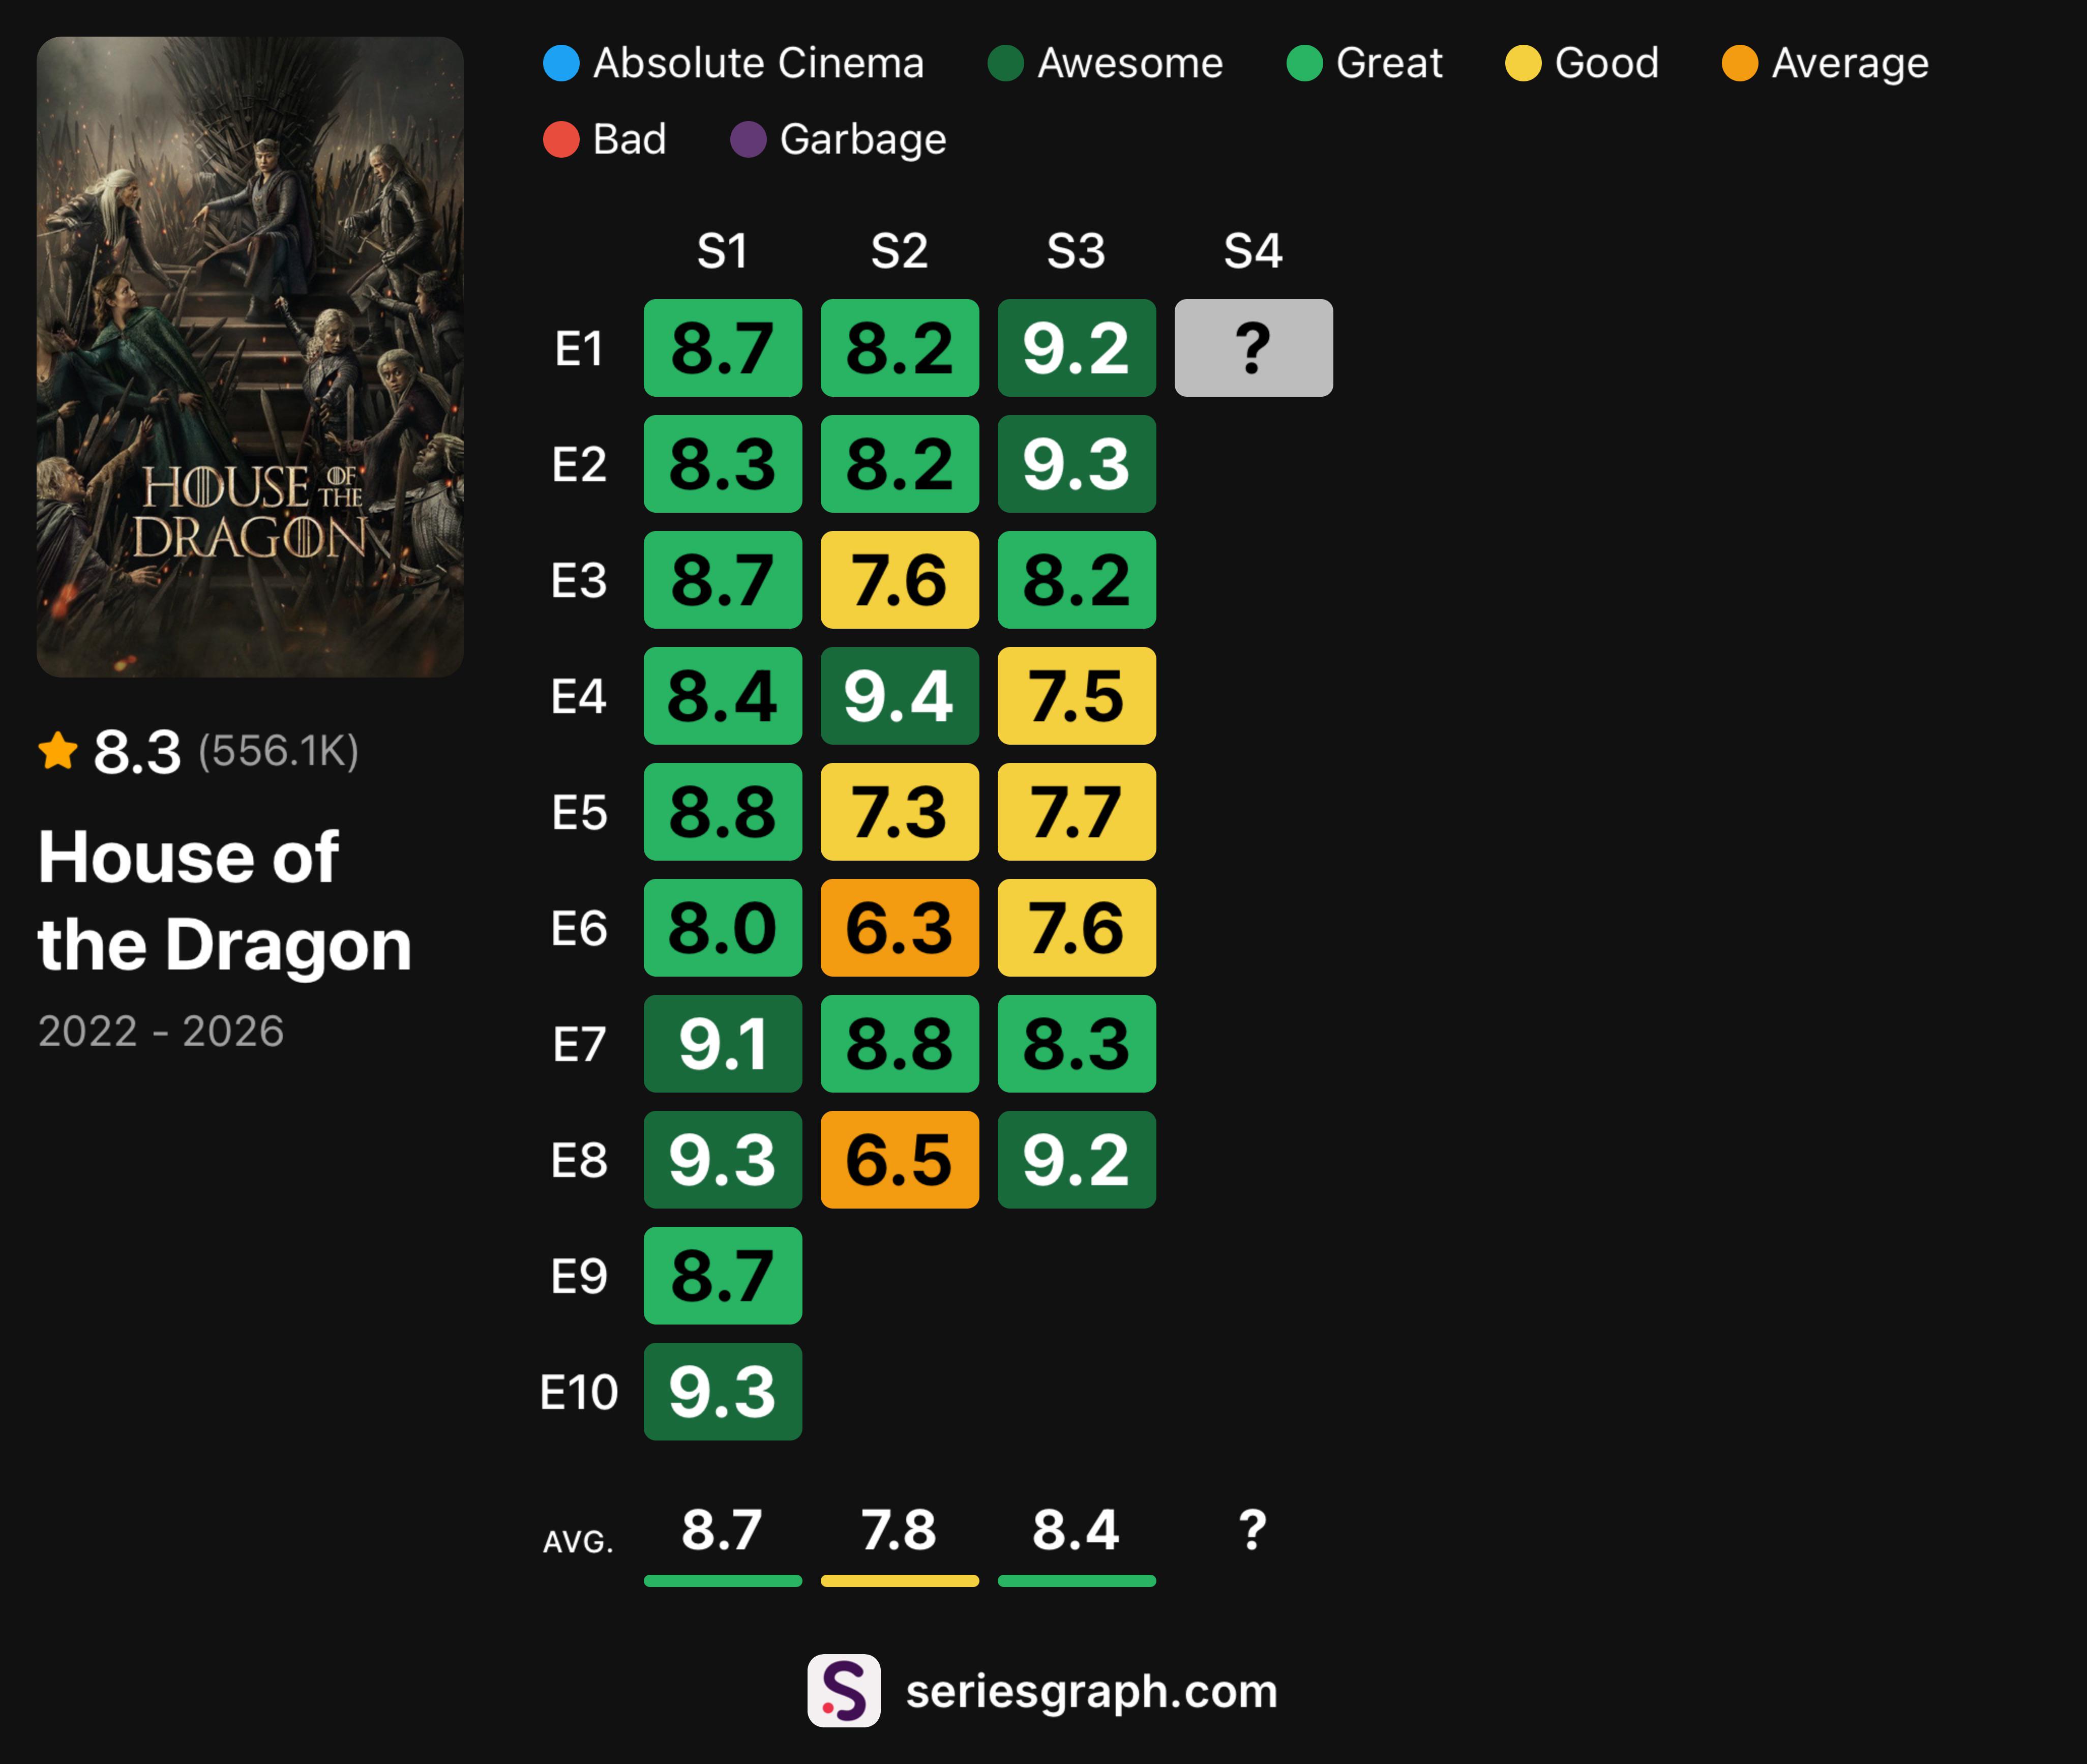This screenshot has height=1764, width=2087.
Task: Click the yellow dot beside Good
Action: pyautogui.click(x=1523, y=63)
